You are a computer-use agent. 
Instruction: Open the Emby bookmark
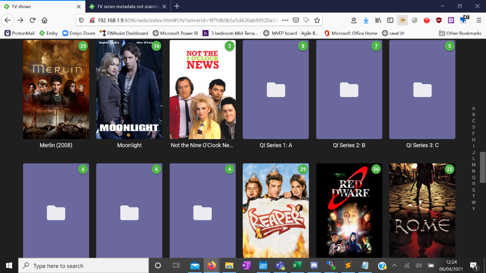tap(49, 33)
